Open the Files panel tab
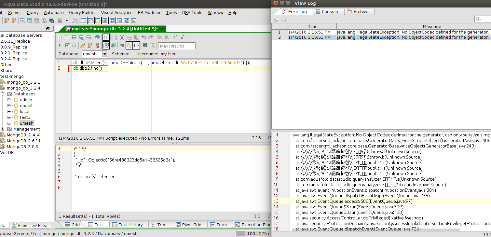Viewport: 491px width, 237px height. coord(19,225)
